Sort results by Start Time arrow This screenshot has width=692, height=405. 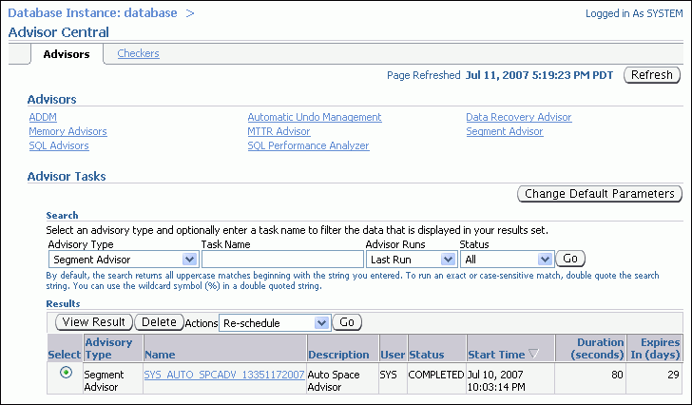pyautogui.click(x=533, y=354)
